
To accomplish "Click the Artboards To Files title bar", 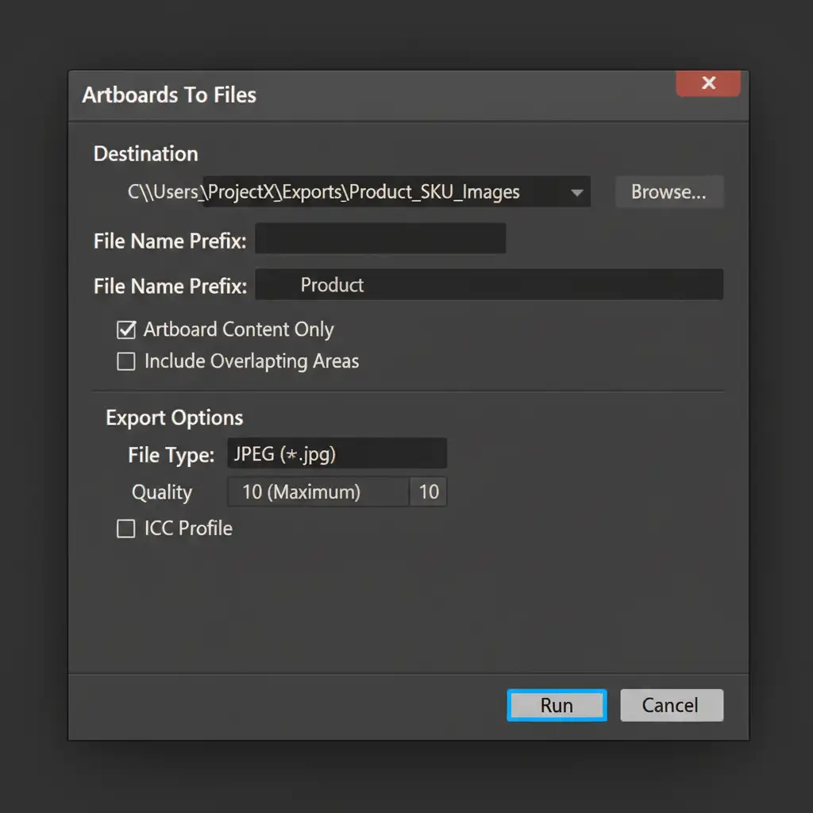I will click(408, 96).
